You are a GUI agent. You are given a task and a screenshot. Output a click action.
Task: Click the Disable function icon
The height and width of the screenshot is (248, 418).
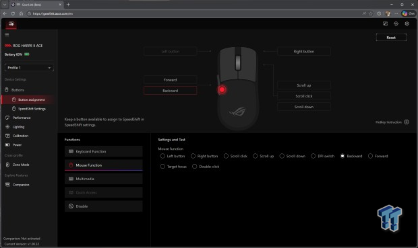[x=71, y=206]
